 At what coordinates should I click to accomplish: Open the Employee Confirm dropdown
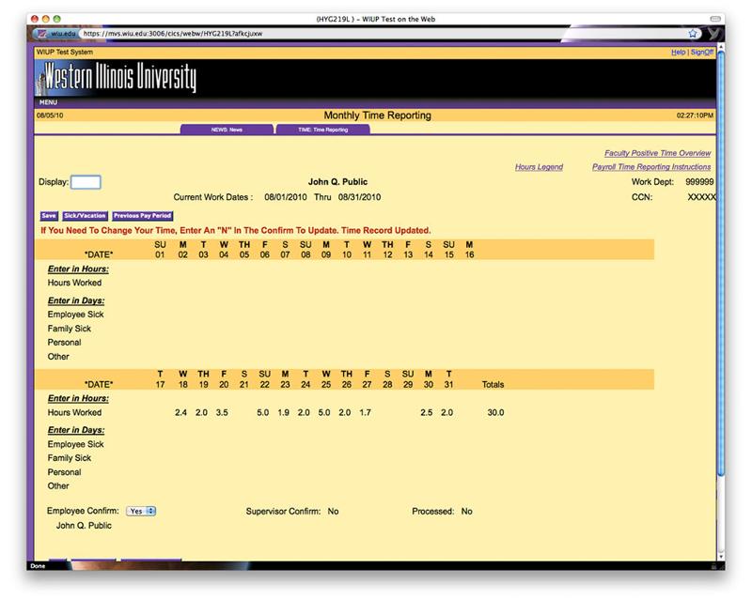click(141, 511)
